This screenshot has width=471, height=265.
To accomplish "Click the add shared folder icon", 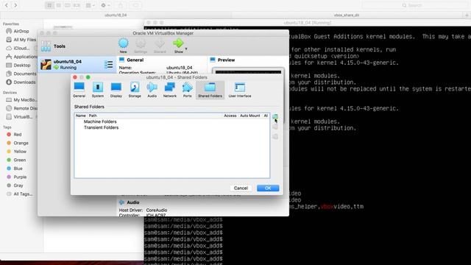I will pos(275,117).
